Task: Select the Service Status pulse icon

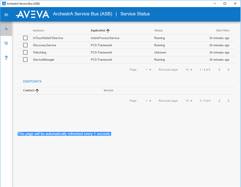Action: pos(6,29)
